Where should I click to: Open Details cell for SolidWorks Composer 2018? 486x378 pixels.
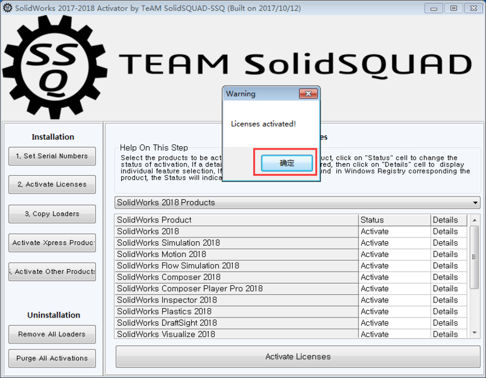449,277
